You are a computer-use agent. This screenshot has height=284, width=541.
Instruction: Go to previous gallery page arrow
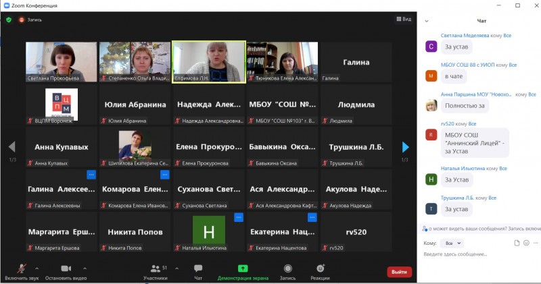coord(11,146)
